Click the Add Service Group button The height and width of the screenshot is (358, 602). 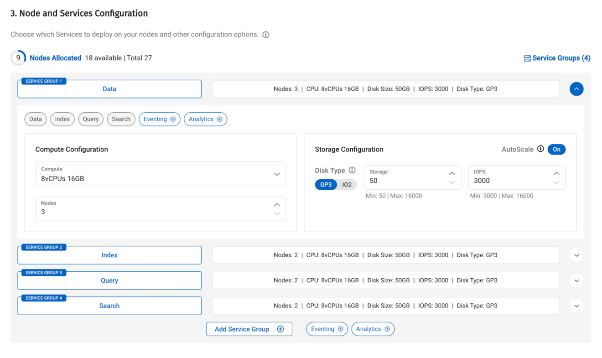(x=249, y=329)
